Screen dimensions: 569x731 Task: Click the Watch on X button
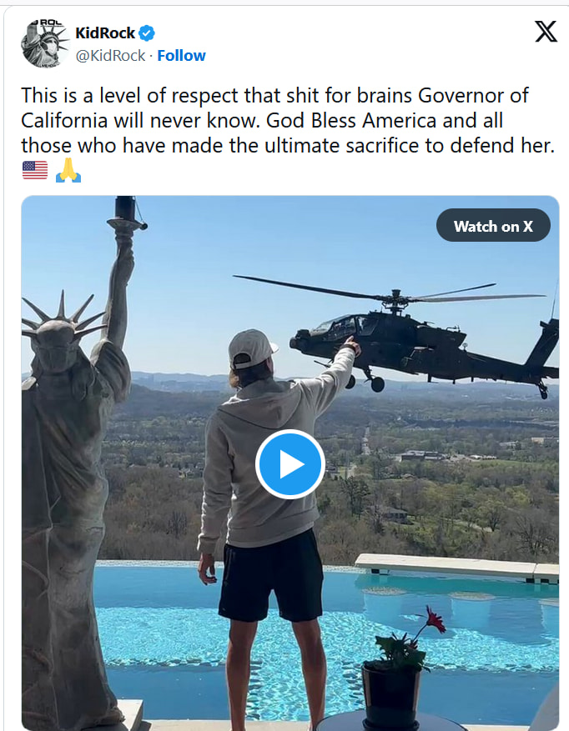[492, 226]
